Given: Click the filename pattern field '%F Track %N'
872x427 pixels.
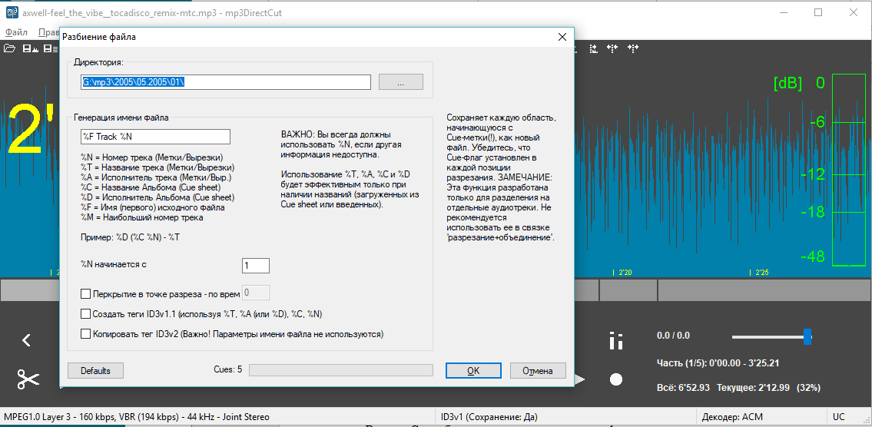Looking at the screenshot, I should point(155,137).
